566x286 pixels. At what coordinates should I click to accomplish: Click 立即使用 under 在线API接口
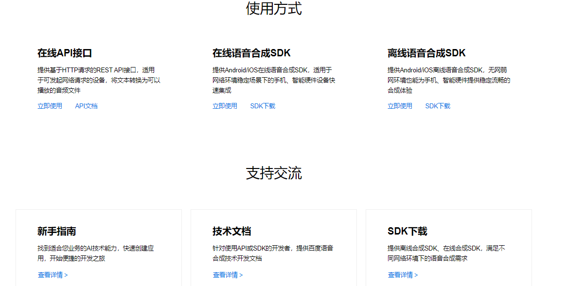[50, 106]
